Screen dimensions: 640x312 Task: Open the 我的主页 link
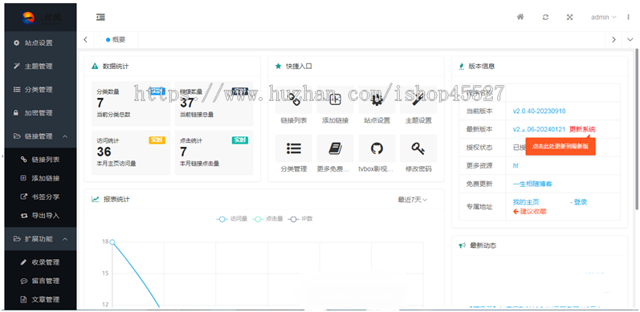(x=526, y=202)
